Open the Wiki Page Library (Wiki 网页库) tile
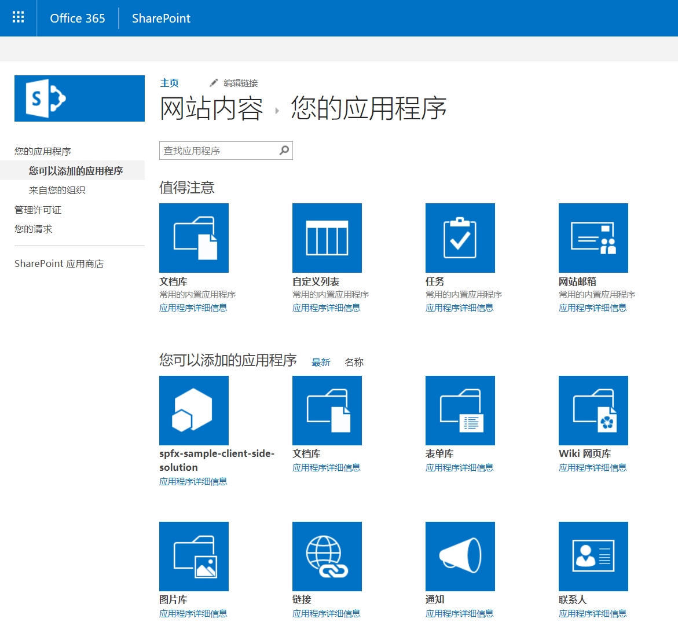678x637 pixels. pos(593,411)
